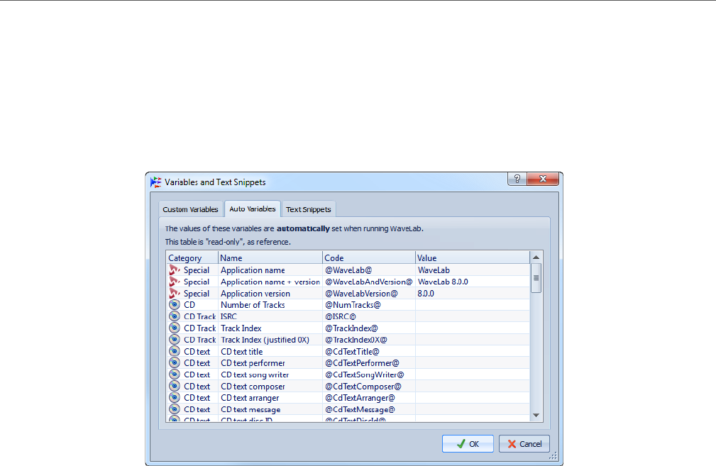Confirm with the OK button
This screenshot has width=716, height=466.
click(x=468, y=443)
